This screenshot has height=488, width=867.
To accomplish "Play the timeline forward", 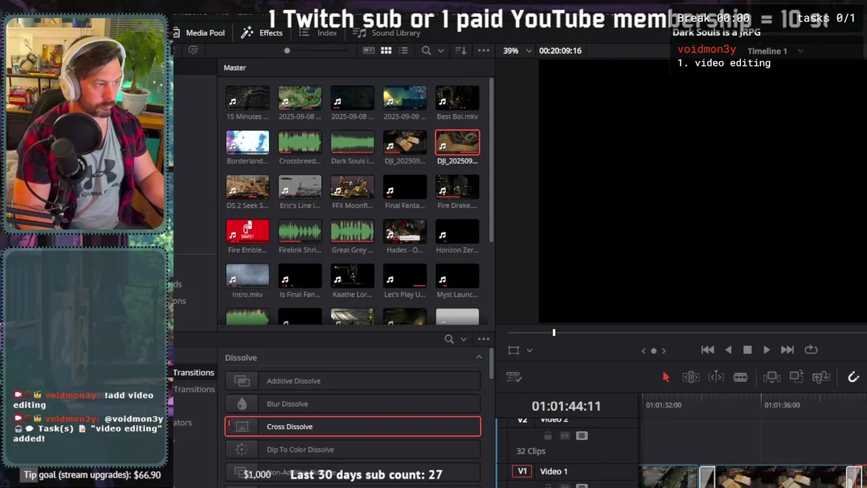I will click(x=767, y=350).
